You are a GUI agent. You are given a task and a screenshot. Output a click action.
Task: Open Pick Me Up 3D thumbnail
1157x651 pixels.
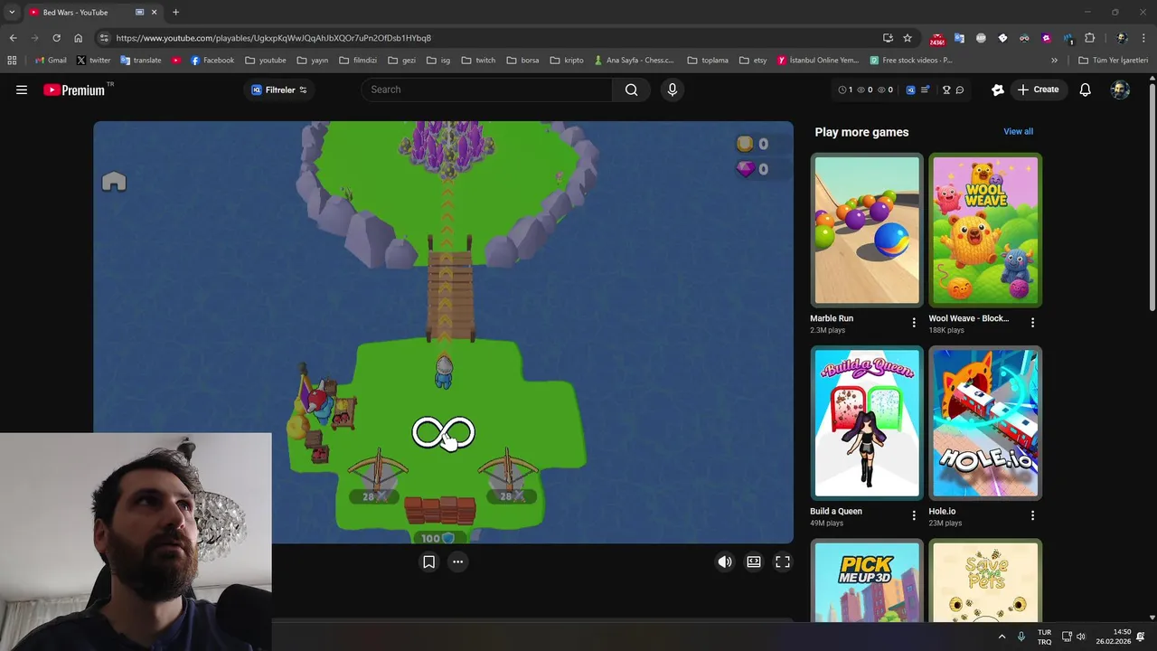[866, 580]
